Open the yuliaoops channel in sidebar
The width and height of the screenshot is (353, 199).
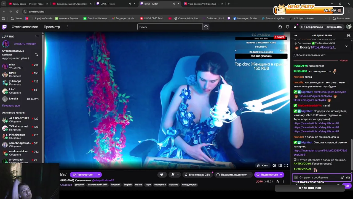point(21,83)
